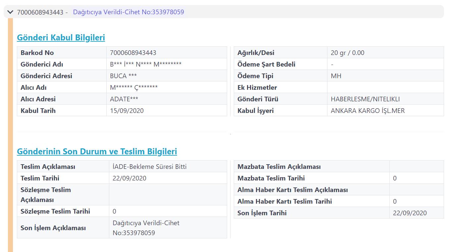Viewport: 449px width, 252px height.
Task: Click the Alıcı Adresi value ADATE***
Action: coord(124,99)
